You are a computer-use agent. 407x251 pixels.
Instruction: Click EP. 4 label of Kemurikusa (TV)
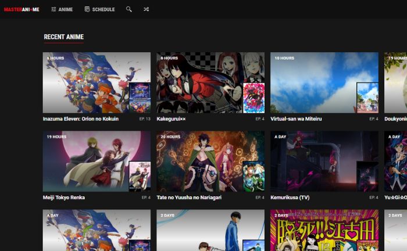point(374,198)
